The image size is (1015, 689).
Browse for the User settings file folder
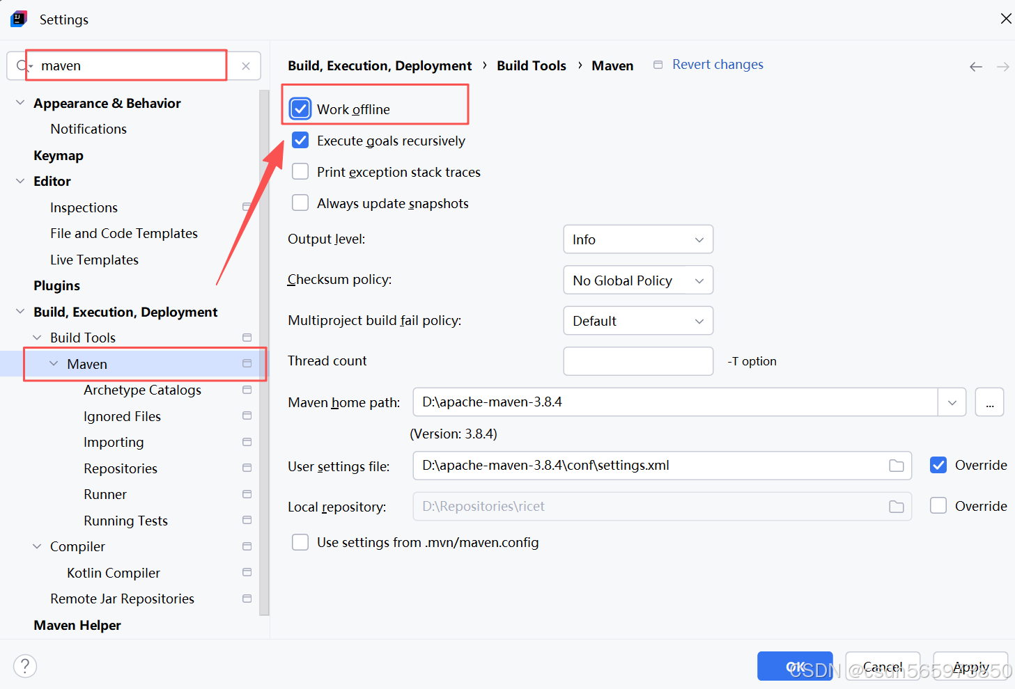point(897,466)
